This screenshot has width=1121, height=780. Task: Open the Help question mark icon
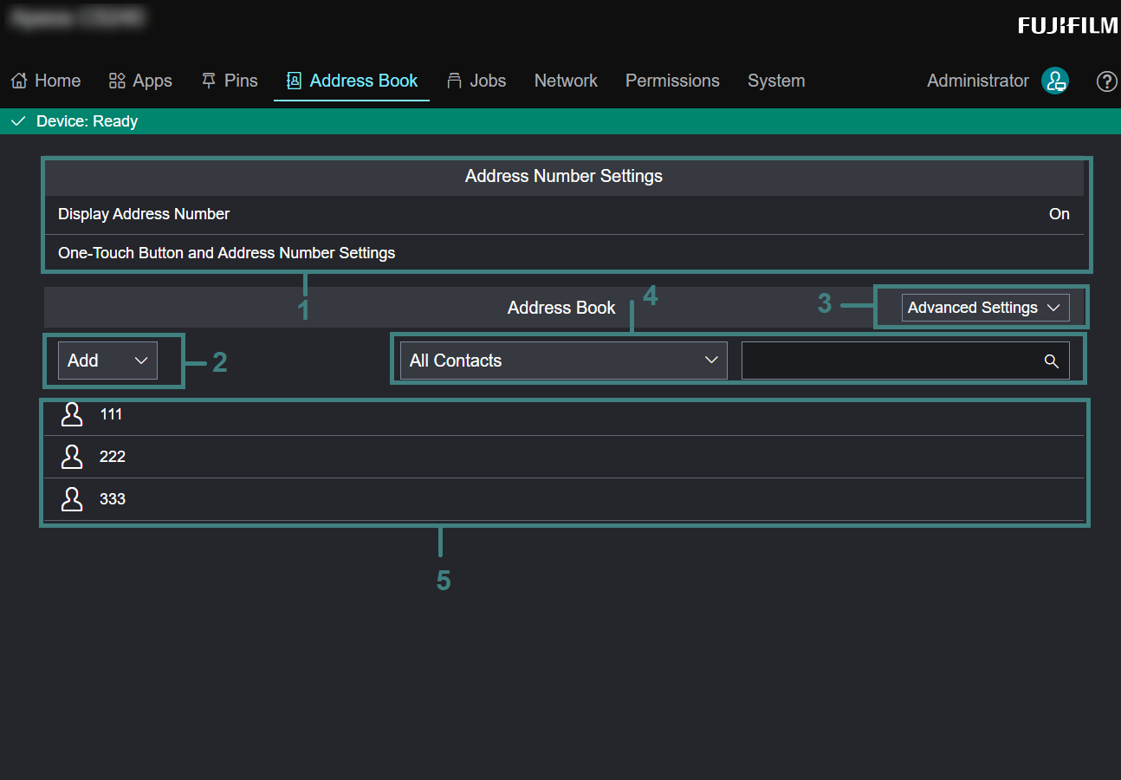pos(1106,81)
